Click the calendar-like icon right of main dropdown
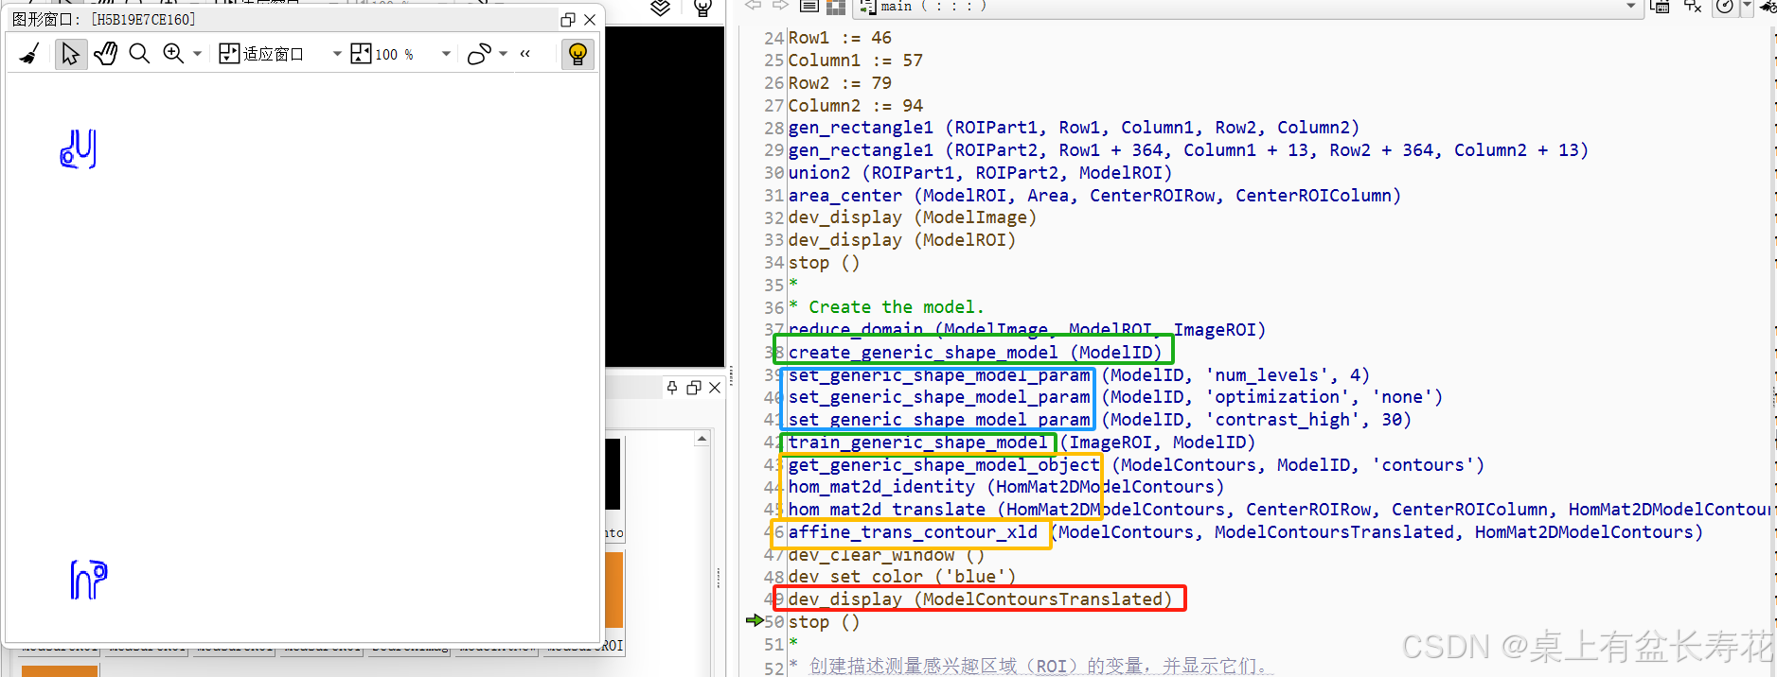The width and height of the screenshot is (1777, 677). [x=1660, y=7]
